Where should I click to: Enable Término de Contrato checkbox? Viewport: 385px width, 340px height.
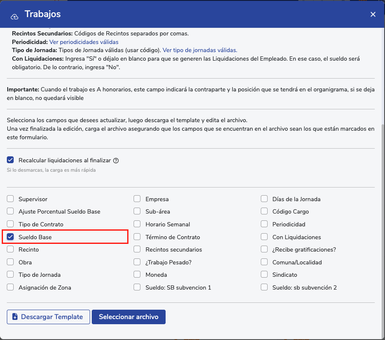coord(137,237)
